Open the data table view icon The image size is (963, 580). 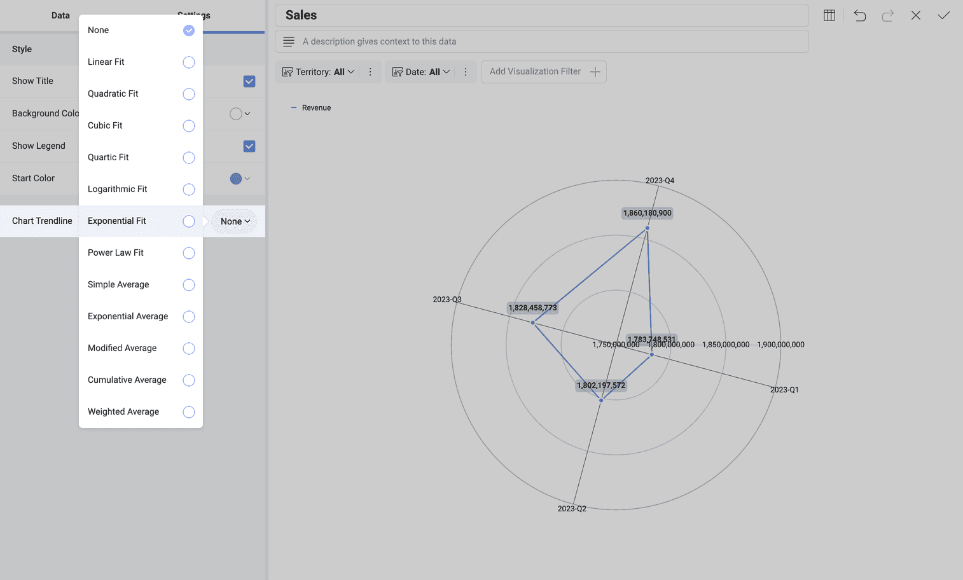click(x=829, y=15)
